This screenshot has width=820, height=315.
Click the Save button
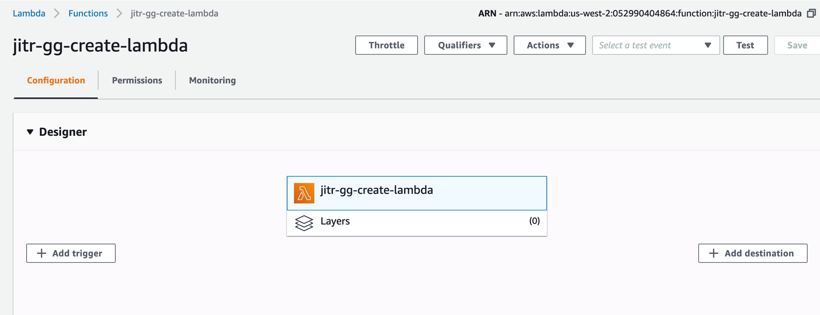pyautogui.click(x=797, y=45)
